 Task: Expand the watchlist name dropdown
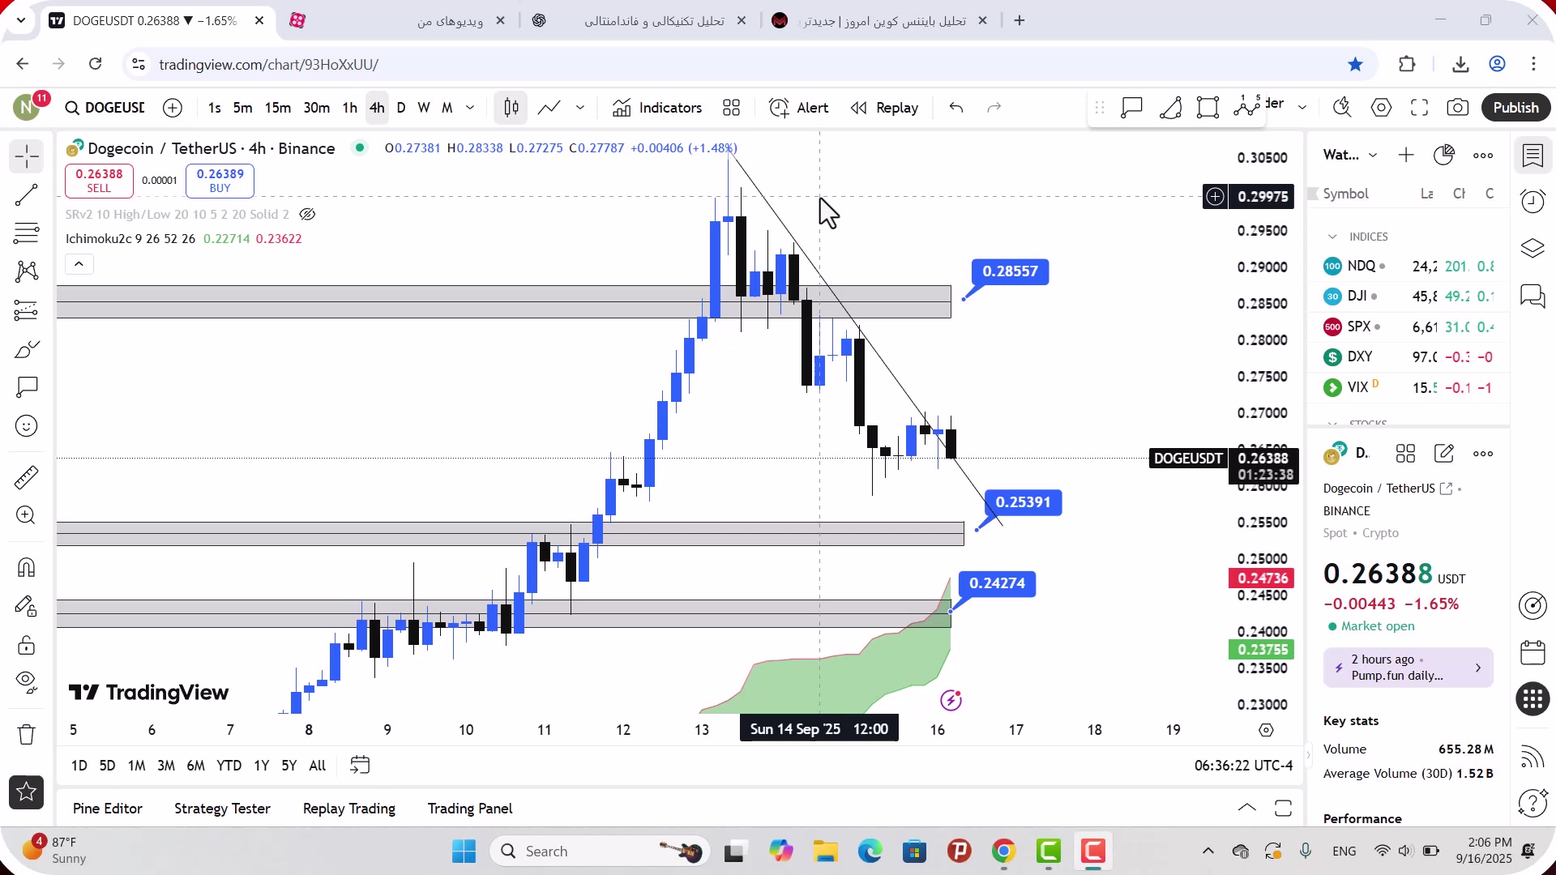click(x=1373, y=156)
